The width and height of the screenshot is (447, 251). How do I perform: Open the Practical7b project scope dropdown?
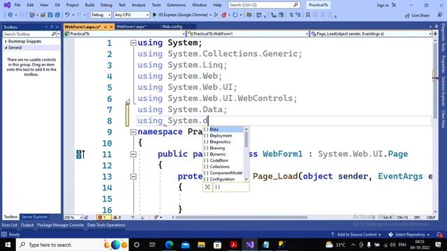click(x=125, y=33)
